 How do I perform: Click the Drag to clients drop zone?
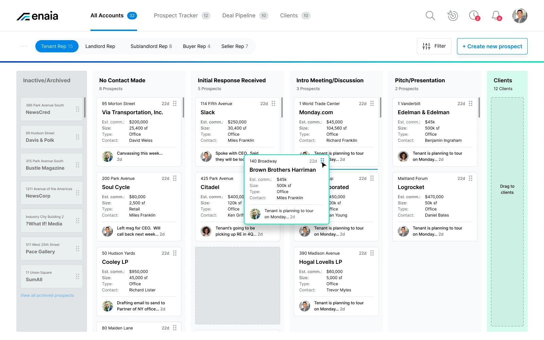tap(507, 212)
